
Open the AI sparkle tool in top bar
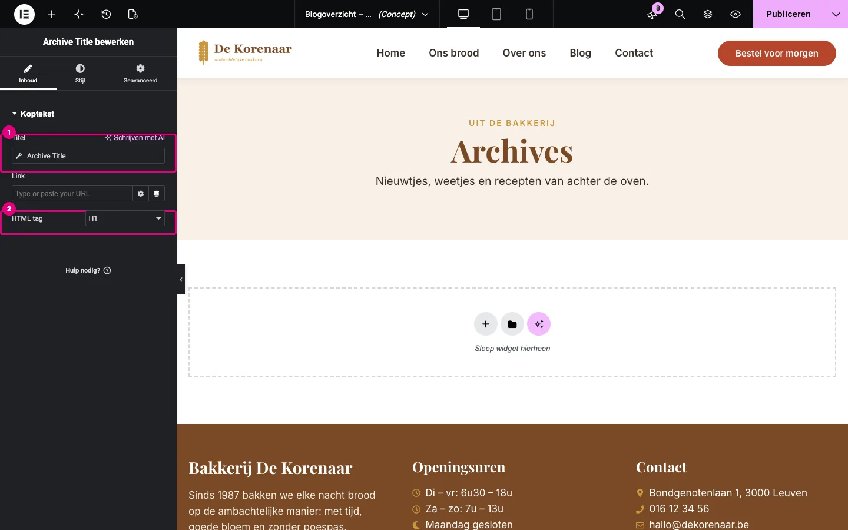79,14
